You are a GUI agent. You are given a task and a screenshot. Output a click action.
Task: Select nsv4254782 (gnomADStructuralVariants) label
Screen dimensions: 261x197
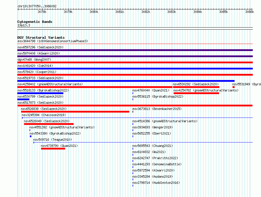coord(206,90)
